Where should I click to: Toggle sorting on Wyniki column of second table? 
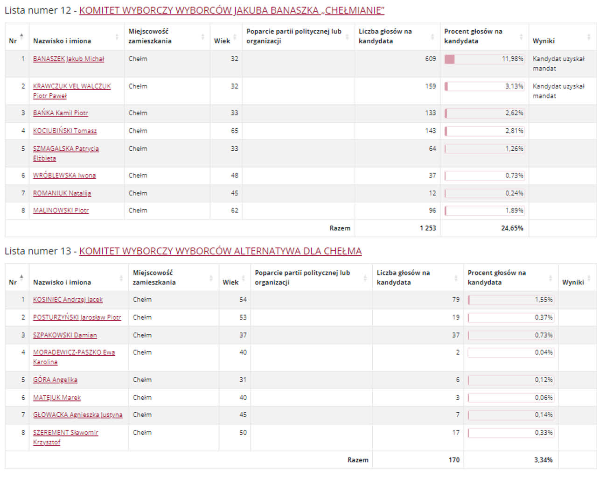pyautogui.click(x=588, y=278)
